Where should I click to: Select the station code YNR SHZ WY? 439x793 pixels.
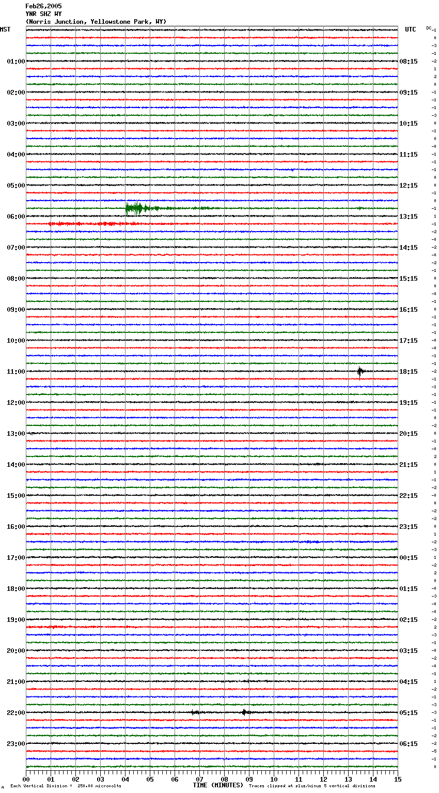point(43,14)
